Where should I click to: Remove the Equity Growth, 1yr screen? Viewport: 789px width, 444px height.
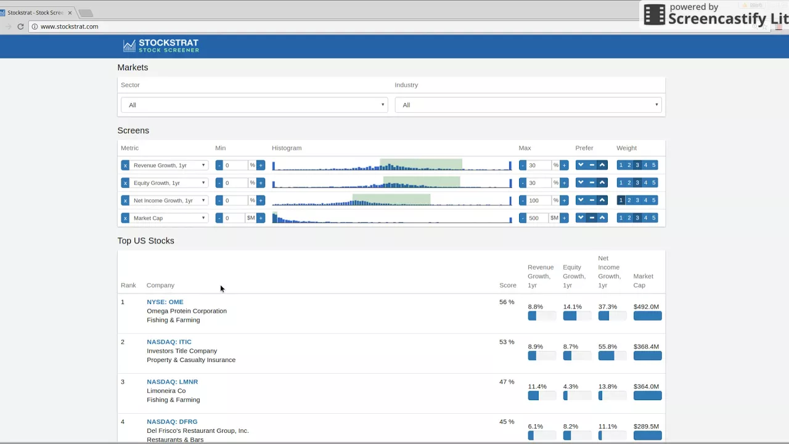[x=125, y=183]
